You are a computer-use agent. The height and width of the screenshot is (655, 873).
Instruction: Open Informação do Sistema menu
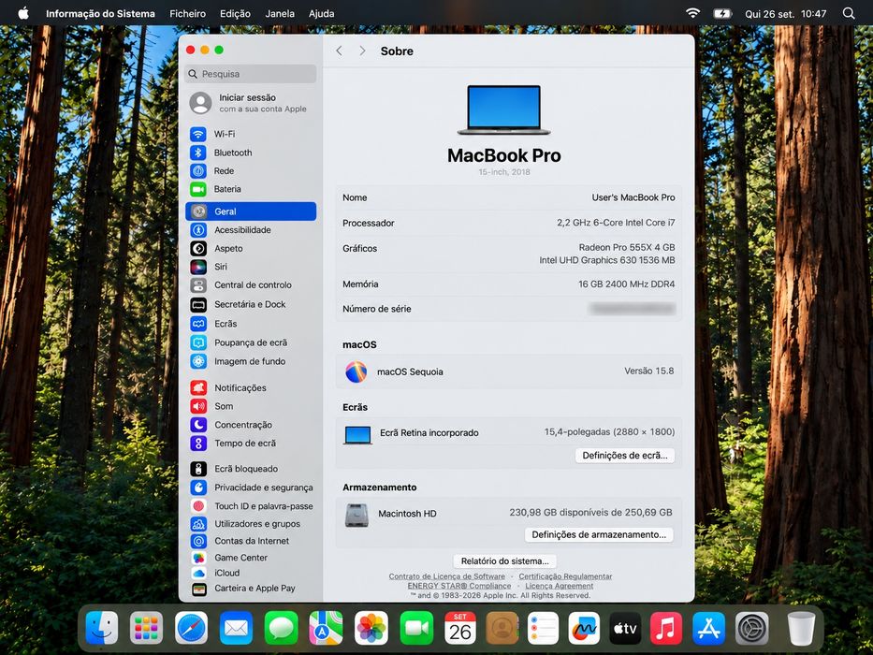pos(100,13)
